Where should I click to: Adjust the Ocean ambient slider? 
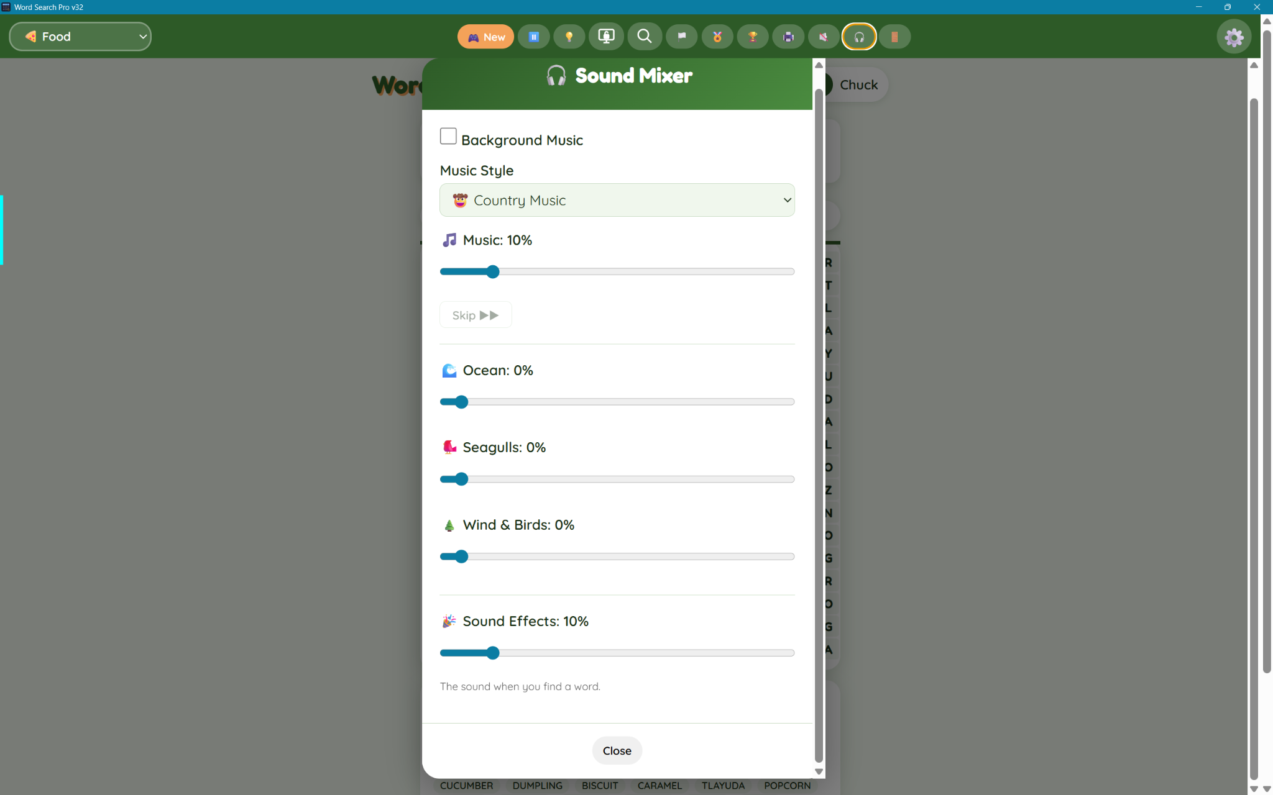[617, 402]
